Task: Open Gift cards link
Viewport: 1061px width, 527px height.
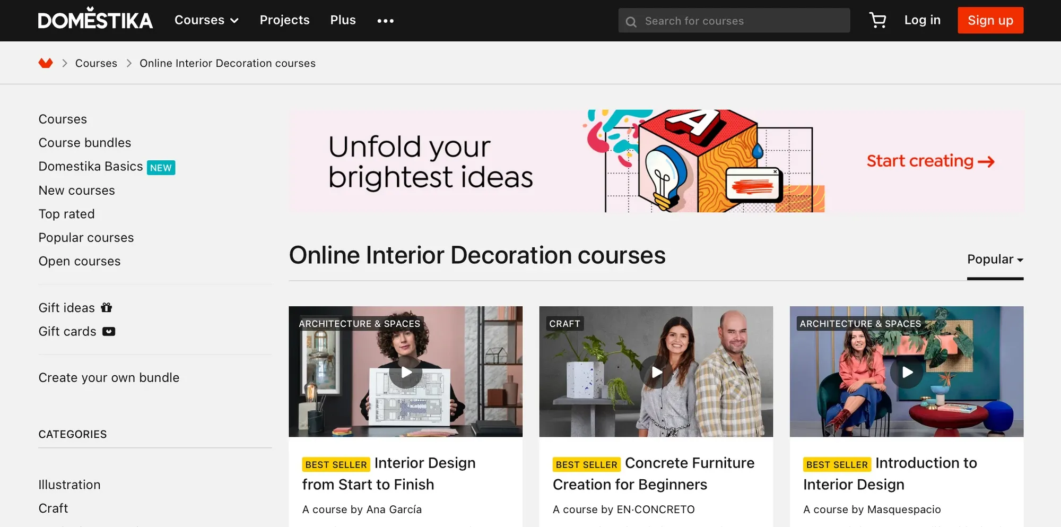Action: tap(67, 331)
